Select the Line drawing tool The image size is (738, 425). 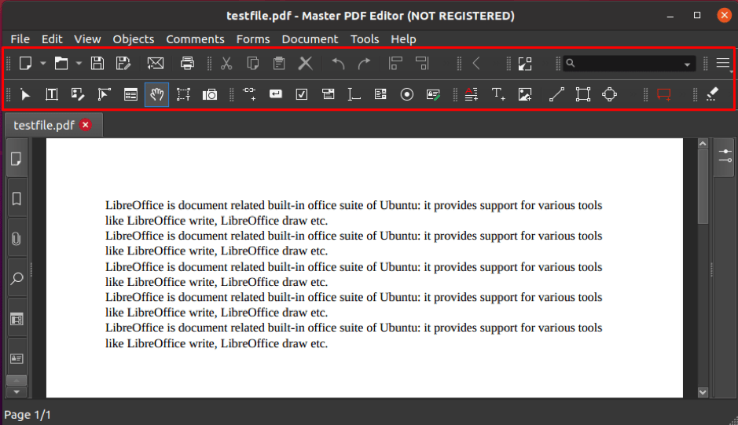[x=556, y=94]
